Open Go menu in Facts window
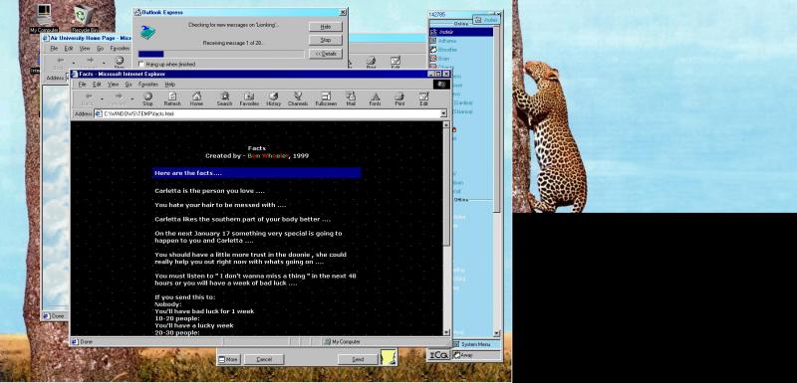The width and height of the screenshot is (797, 383). click(129, 85)
